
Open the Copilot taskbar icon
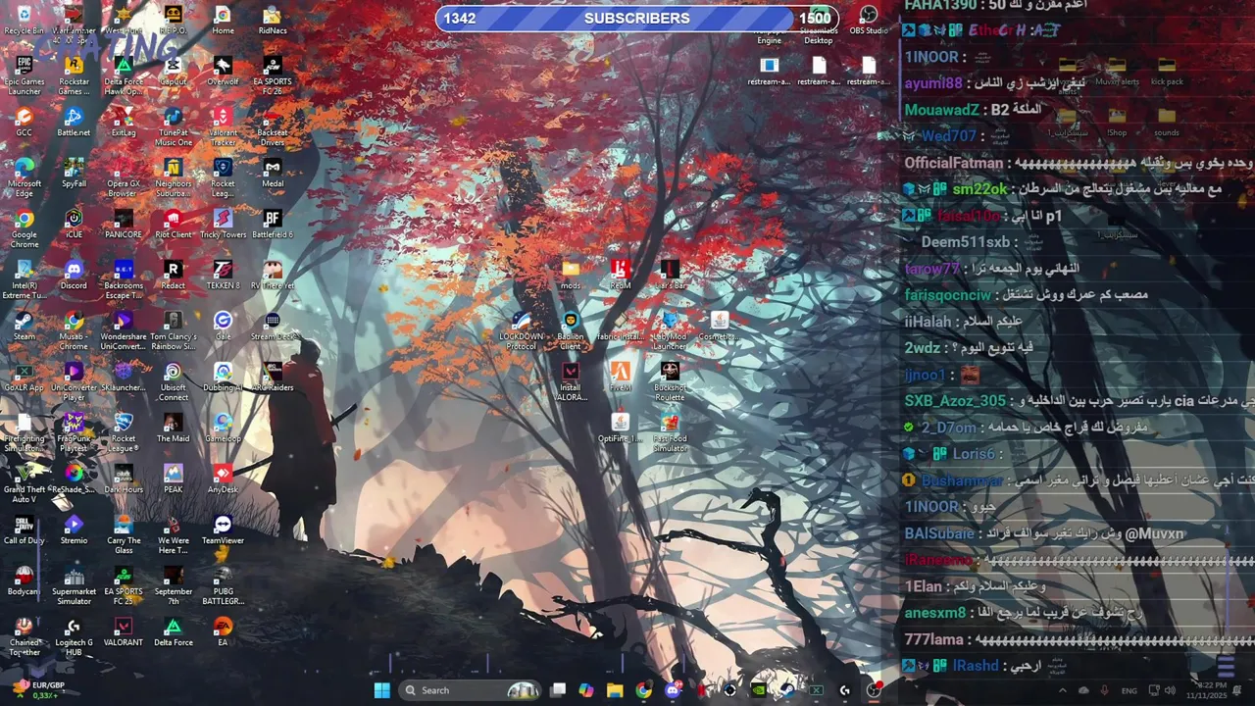click(x=586, y=690)
